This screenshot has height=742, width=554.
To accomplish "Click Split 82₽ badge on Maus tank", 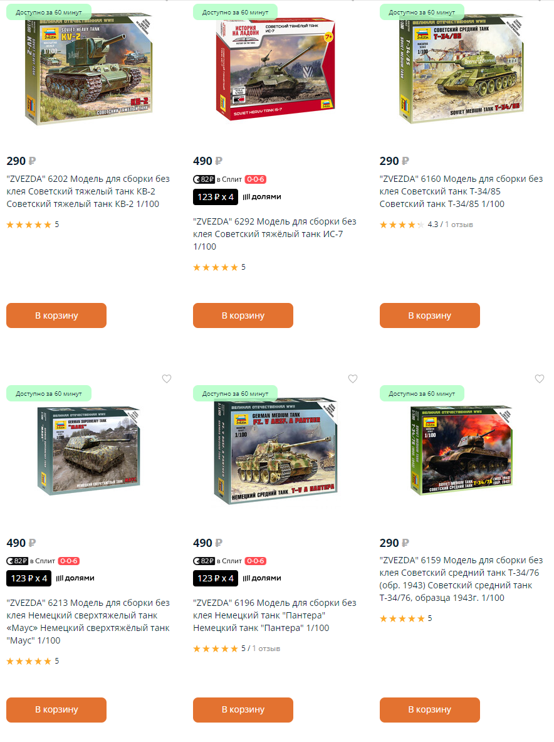I will (x=18, y=561).
